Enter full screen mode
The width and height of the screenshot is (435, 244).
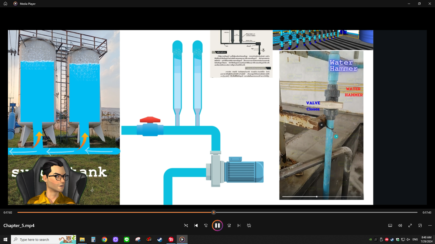tap(410, 225)
